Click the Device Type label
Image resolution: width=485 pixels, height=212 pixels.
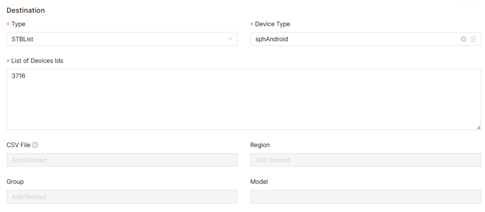[273, 24]
